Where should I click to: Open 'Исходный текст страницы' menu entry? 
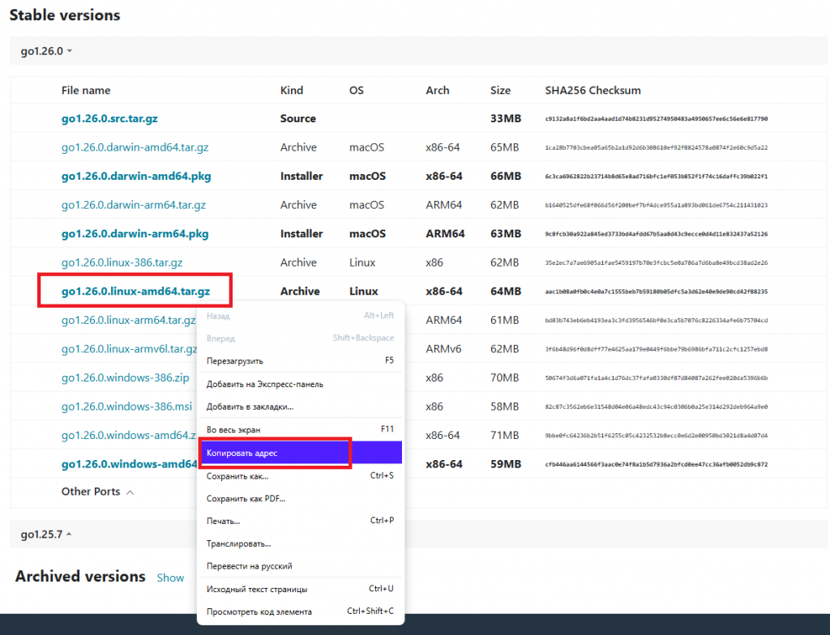256,589
